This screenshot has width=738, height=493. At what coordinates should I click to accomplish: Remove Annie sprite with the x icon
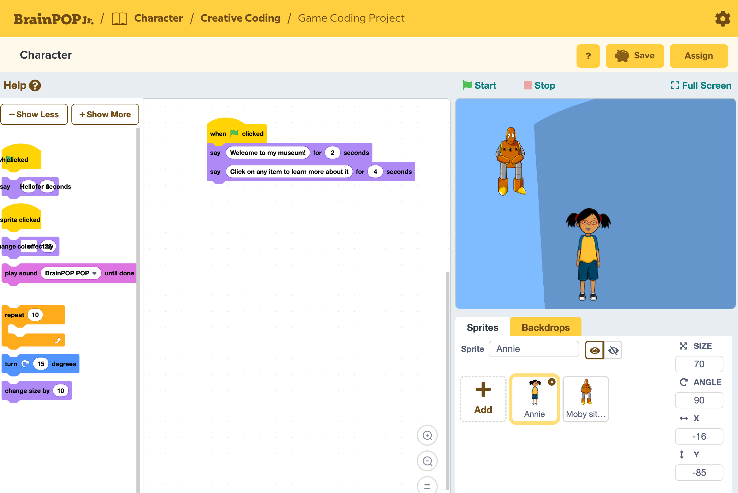(552, 382)
